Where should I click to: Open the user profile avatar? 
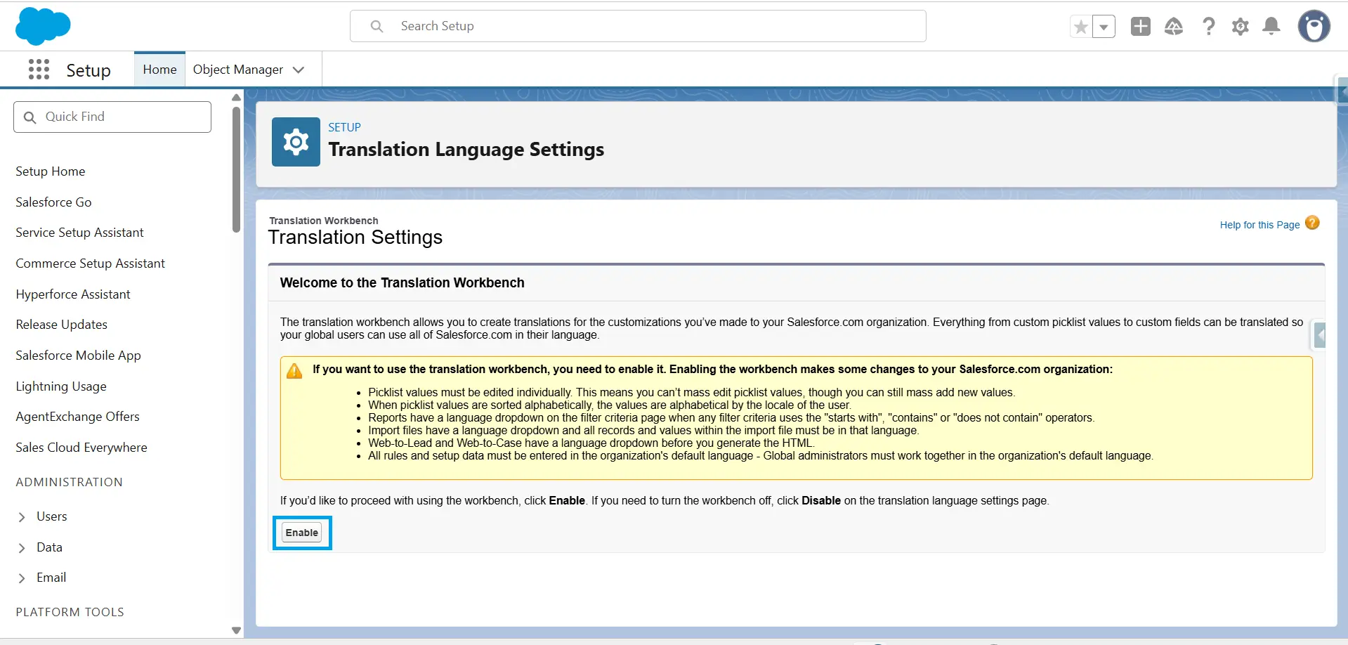[x=1314, y=27]
